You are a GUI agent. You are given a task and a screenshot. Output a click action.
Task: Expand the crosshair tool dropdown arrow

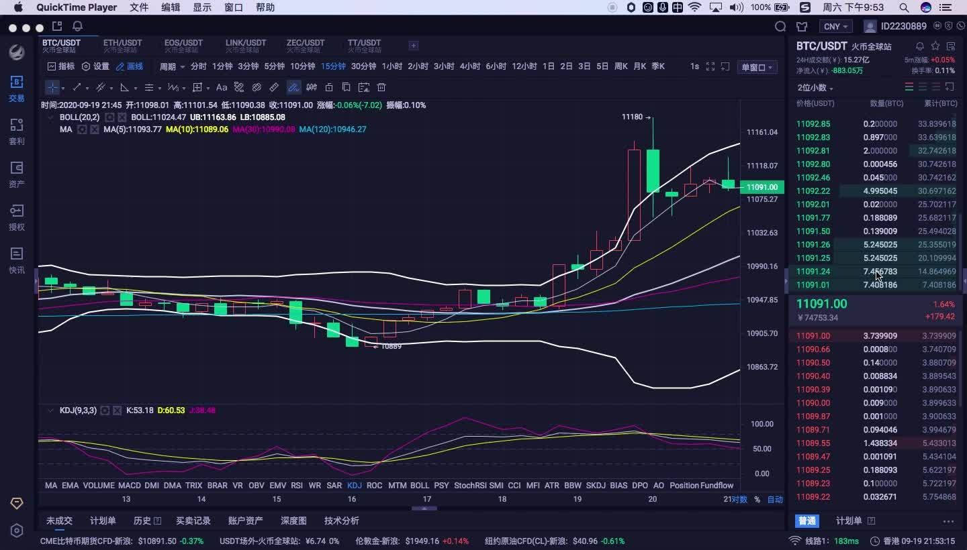[63, 88]
